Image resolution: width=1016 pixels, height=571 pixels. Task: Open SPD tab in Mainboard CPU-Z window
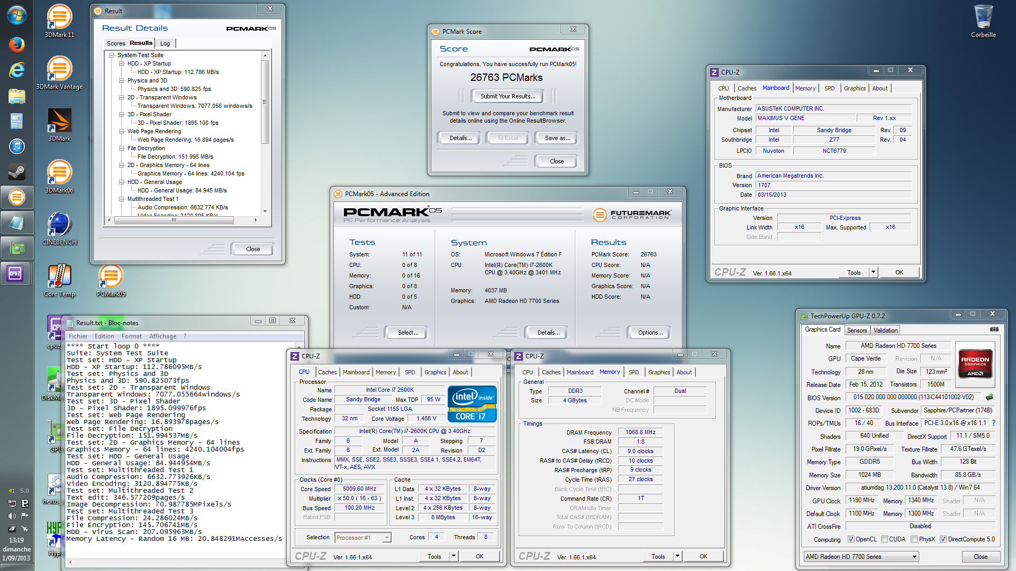tap(829, 88)
